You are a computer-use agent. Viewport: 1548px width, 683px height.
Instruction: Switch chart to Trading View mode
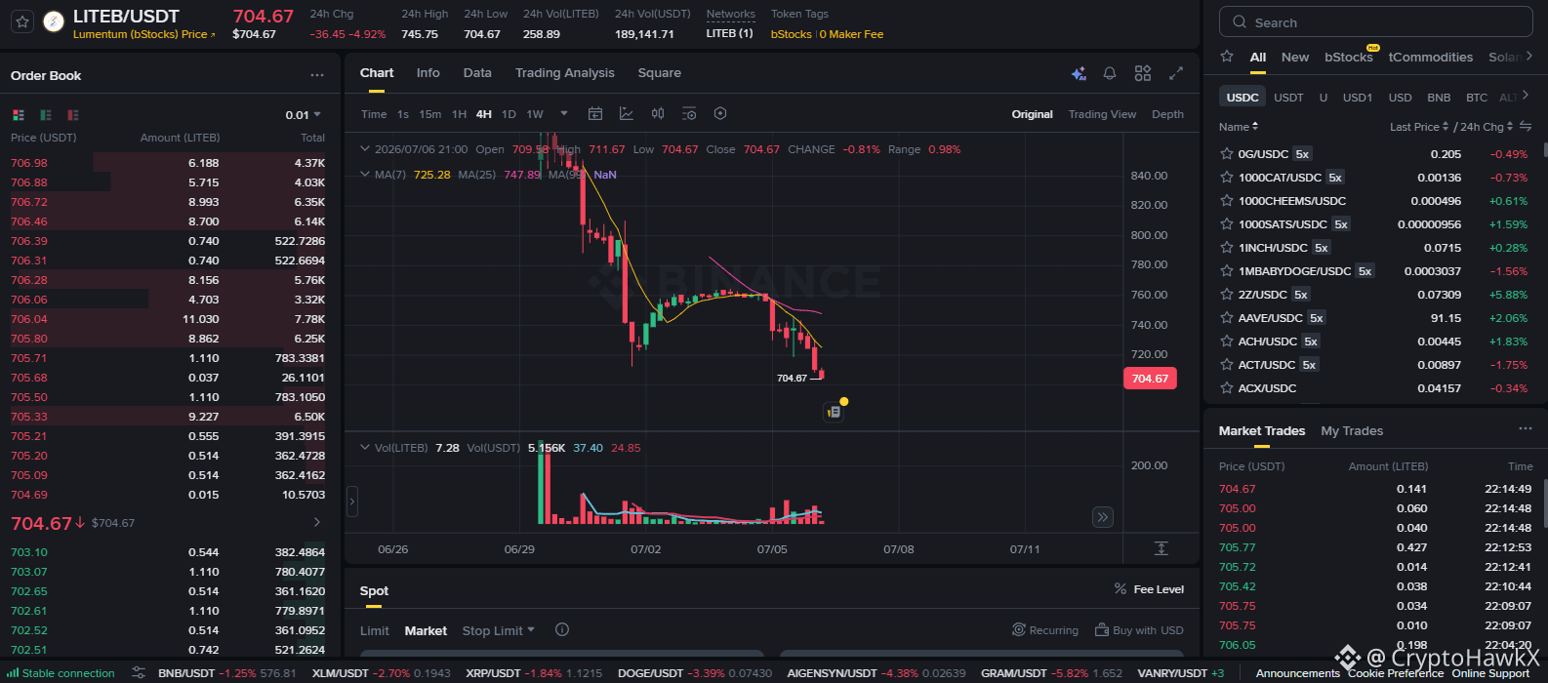1102,114
